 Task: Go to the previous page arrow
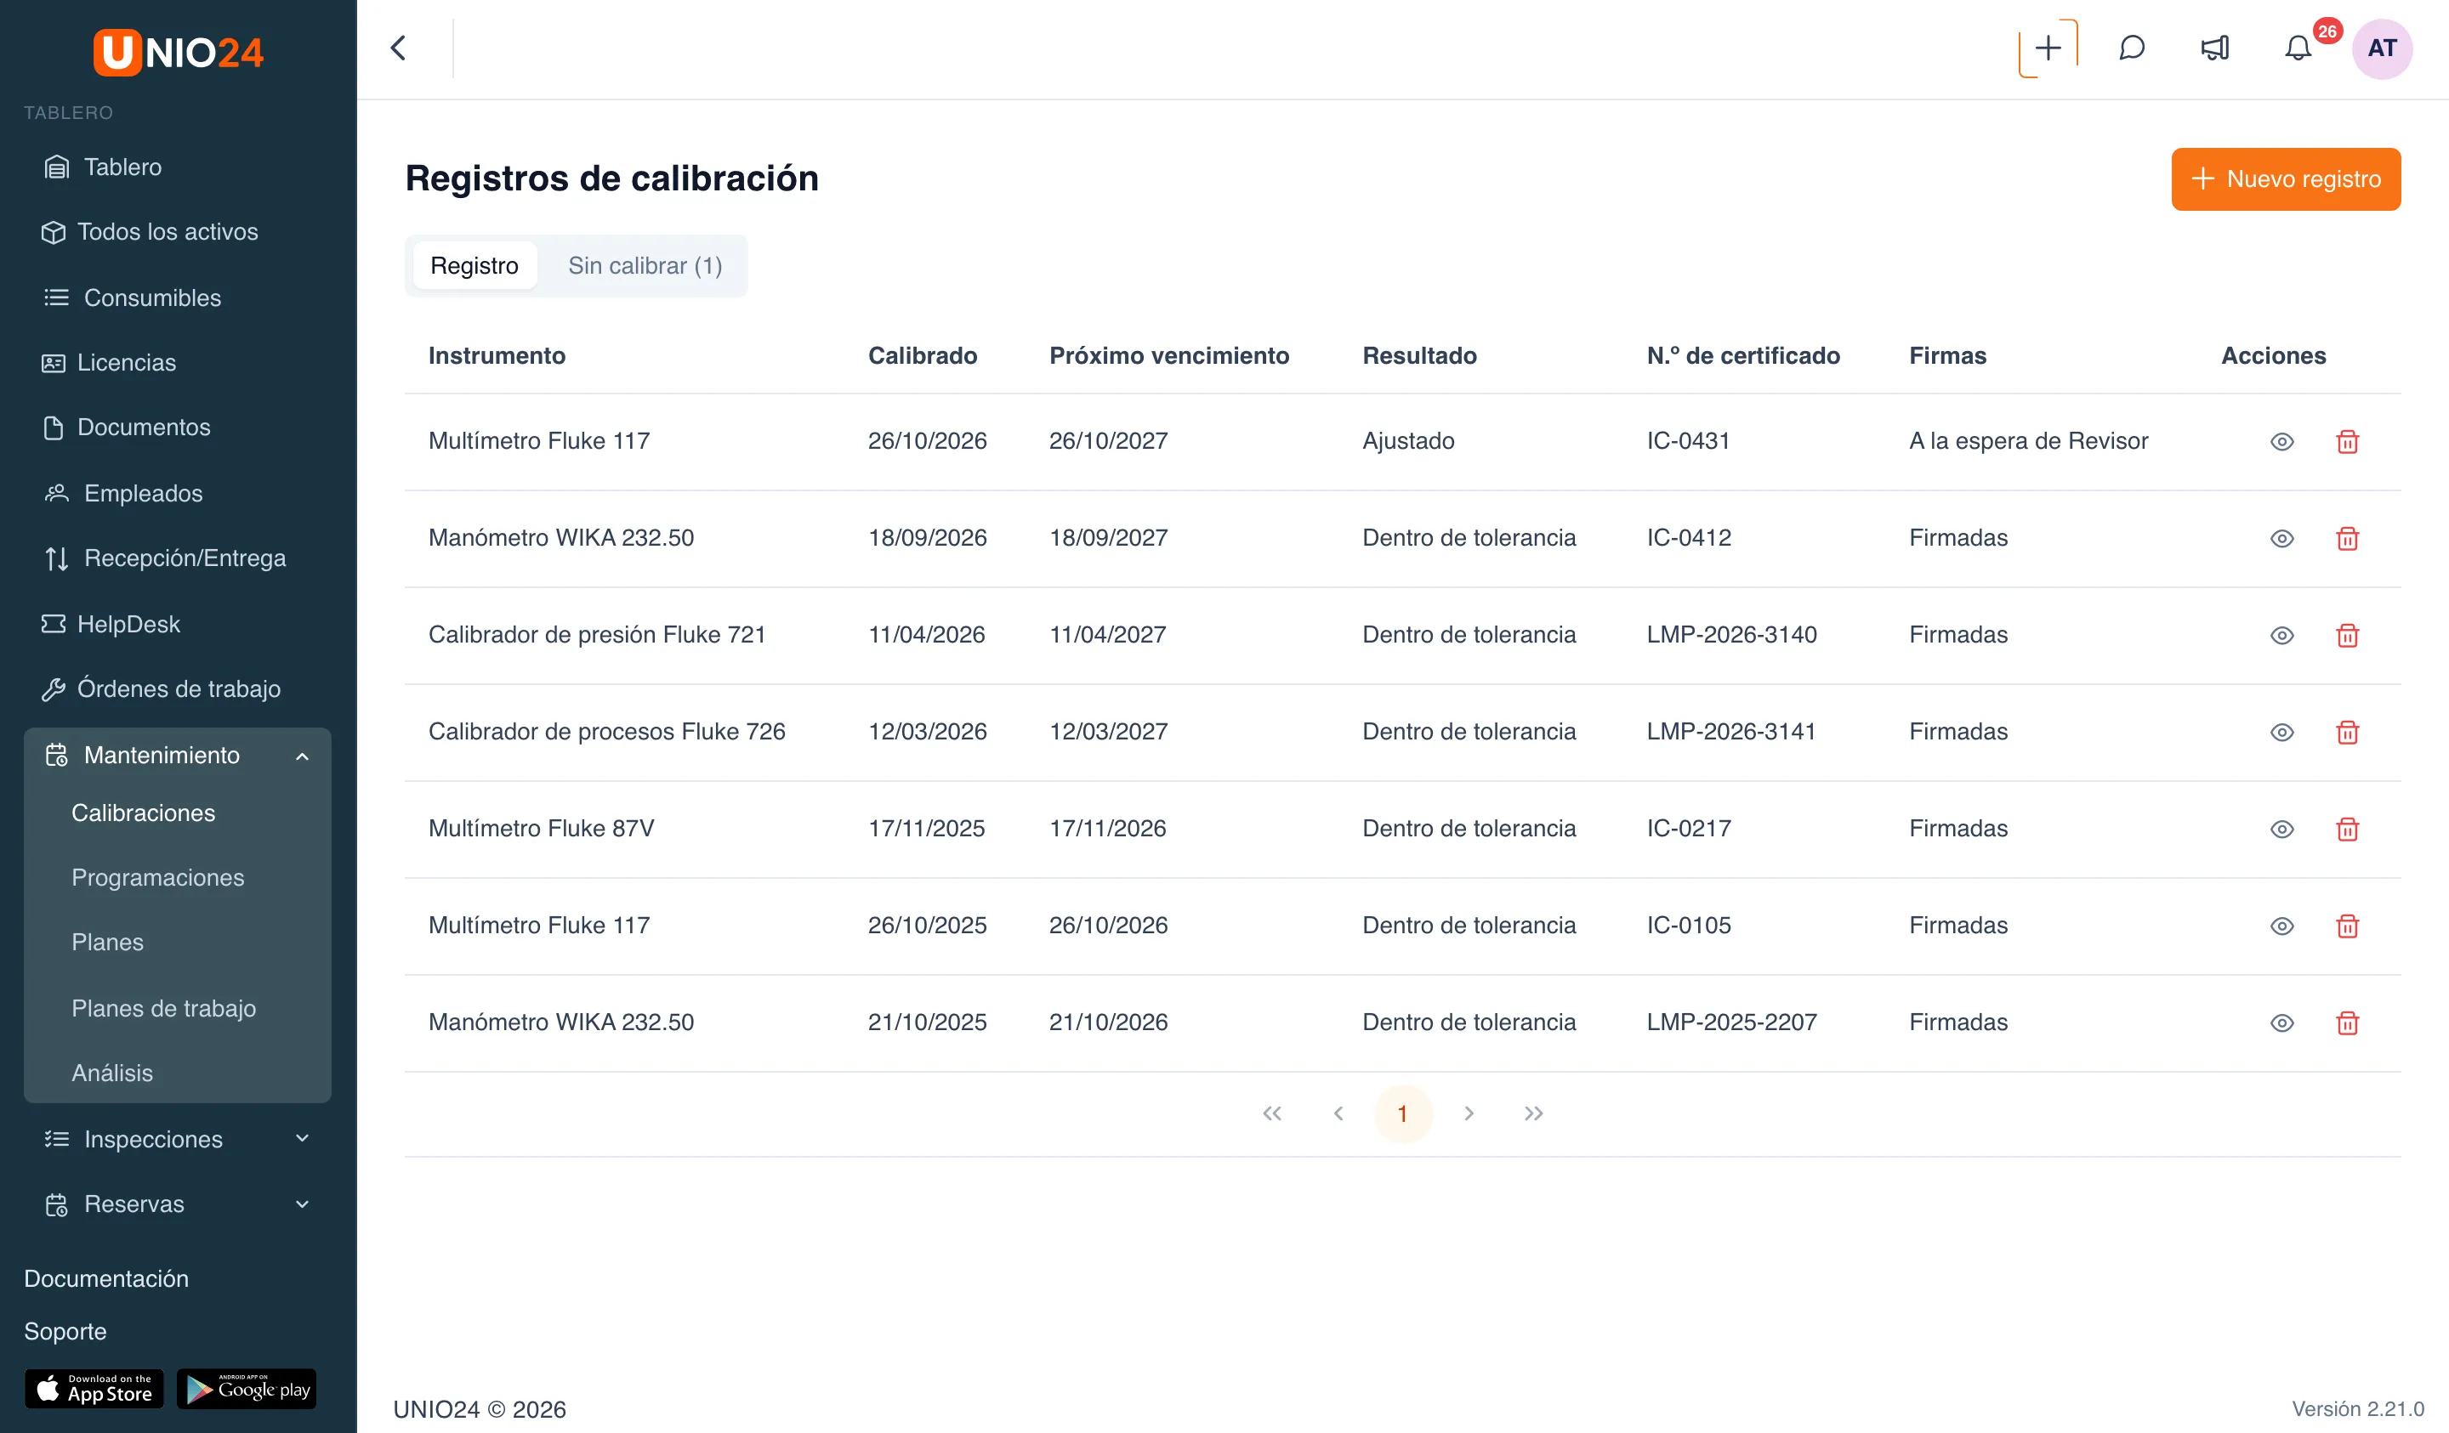(x=1338, y=1113)
